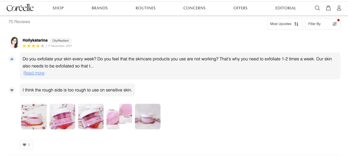Click the thumbs-down cons icon
Image resolution: width=348 pixels, height=161 pixels.
pos(12,90)
